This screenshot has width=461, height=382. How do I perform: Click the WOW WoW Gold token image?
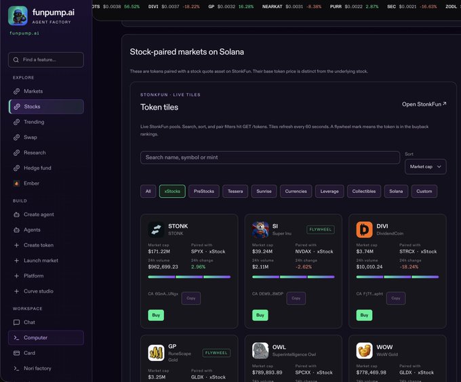tap(364, 350)
